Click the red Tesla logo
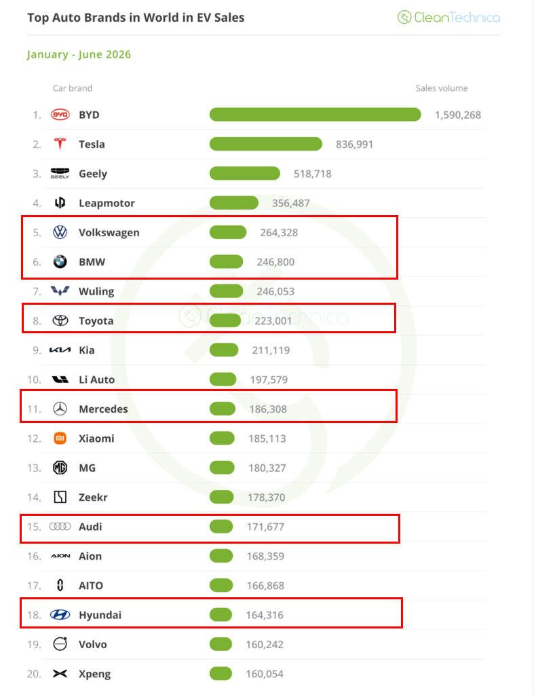This screenshot has height=695, width=536. click(60, 144)
